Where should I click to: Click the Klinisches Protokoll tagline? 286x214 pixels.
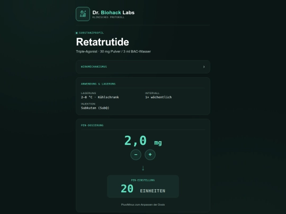click(109, 17)
